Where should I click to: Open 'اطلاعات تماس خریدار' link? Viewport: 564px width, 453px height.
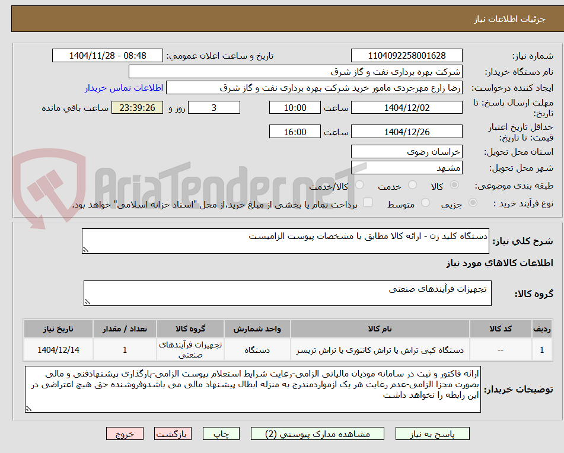[124, 88]
